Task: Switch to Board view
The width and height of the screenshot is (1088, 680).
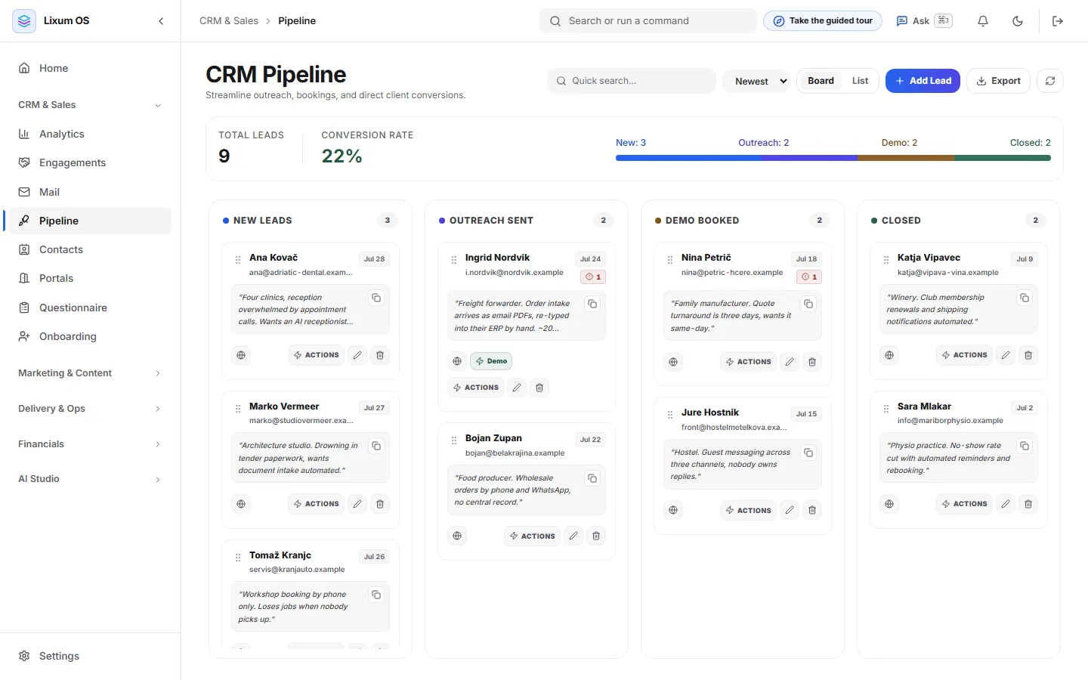Action: click(x=821, y=81)
